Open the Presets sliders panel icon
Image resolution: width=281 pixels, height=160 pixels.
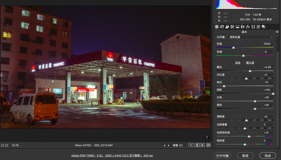pos(258,27)
